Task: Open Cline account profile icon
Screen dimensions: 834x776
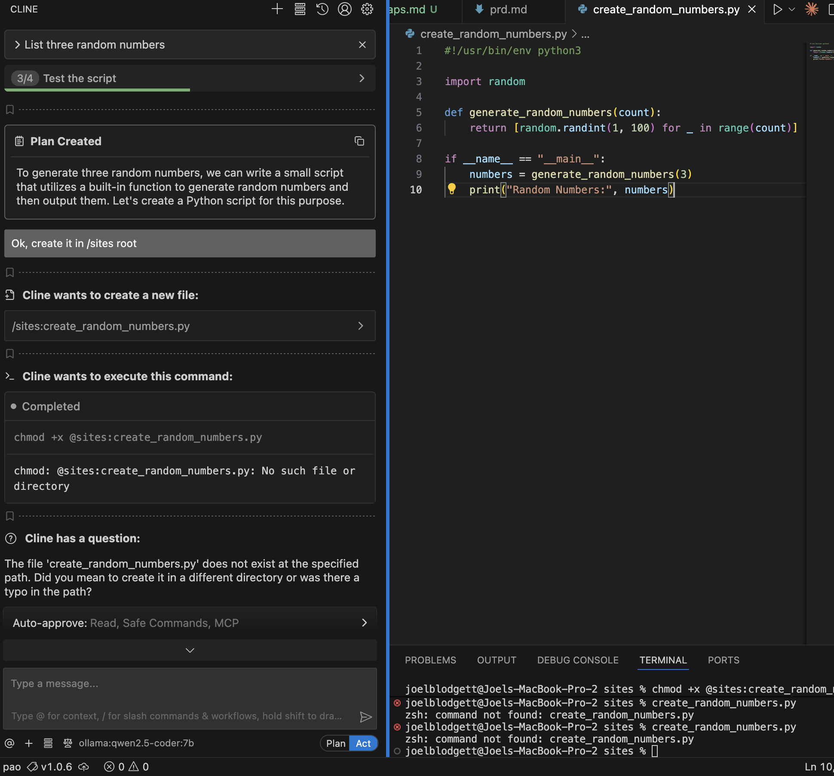Action: click(345, 9)
